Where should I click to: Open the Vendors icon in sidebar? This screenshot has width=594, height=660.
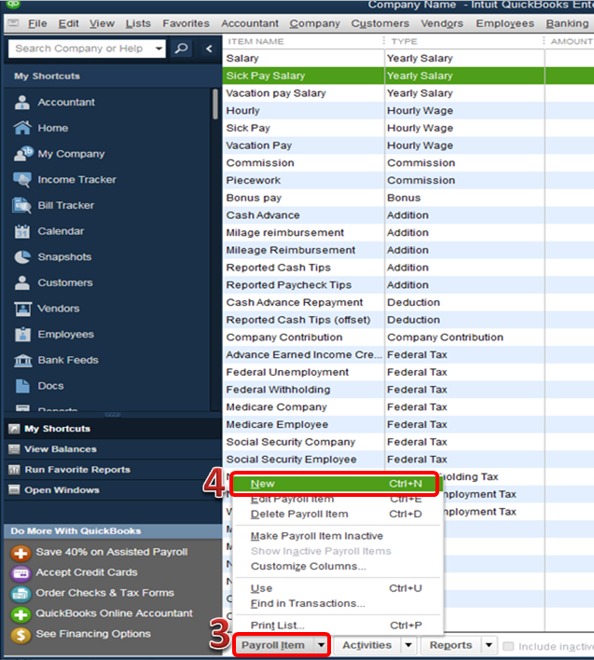[22, 309]
